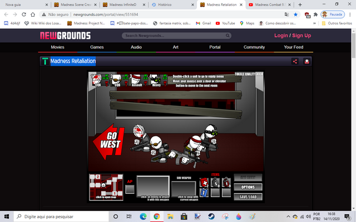The height and width of the screenshot is (222, 356).
Task: Reload the page
Action: pos(24,14)
